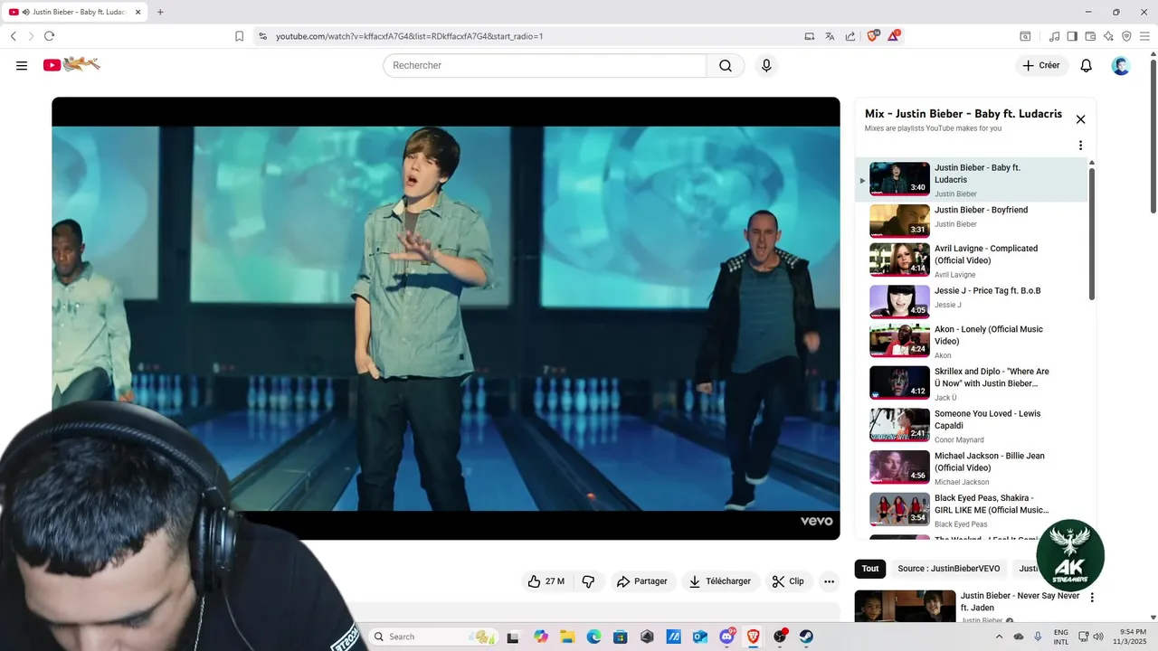Viewport: 1158px width, 651px height.
Task: Start voice search with microphone
Action: click(x=766, y=65)
